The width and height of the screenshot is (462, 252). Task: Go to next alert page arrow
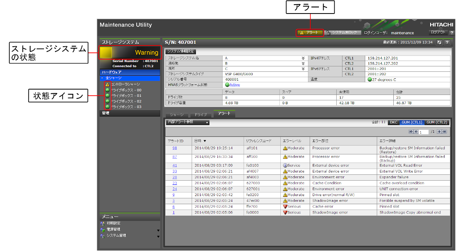(x=439, y=132)
